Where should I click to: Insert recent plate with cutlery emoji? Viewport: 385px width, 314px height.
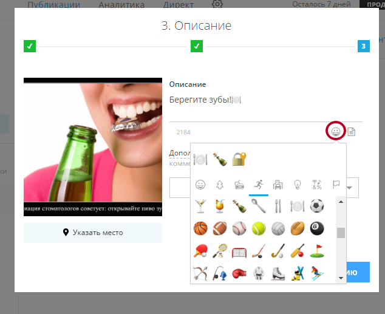(x=200, y=159)
